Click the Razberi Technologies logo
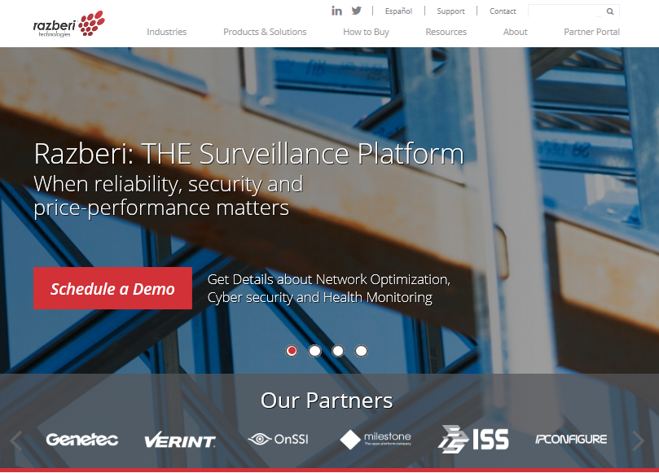Viewport: 659px width, 473px height. pyautogui.click(x=68, y=24)
